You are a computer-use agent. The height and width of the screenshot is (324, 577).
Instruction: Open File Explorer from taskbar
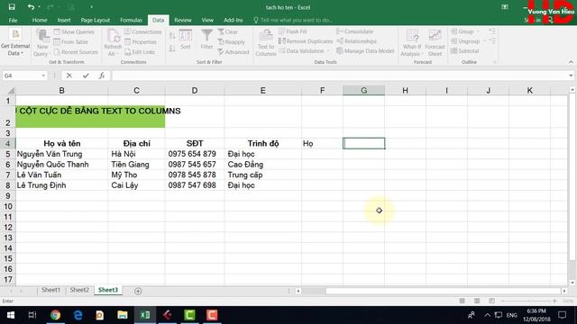click(123, 315)
